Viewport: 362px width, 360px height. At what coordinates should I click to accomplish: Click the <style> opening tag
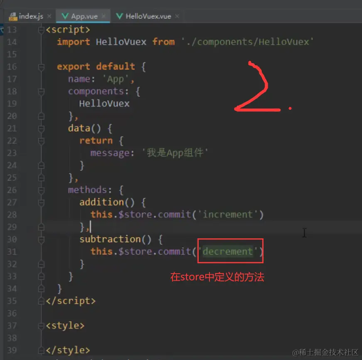(x=65, y=326)
